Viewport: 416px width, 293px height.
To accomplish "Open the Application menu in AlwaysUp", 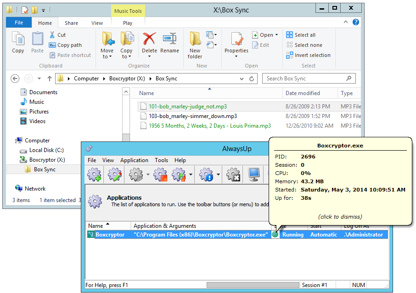I will click(134, 160).
